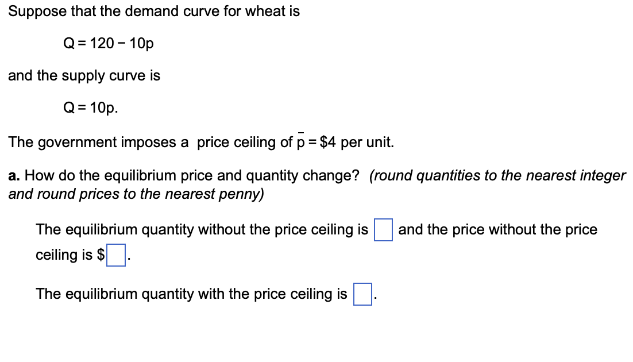The width and height of the screenshot is (633, 362).
Task: Select the bold letter 'a.' marker
Action: [x=13, y=176]
